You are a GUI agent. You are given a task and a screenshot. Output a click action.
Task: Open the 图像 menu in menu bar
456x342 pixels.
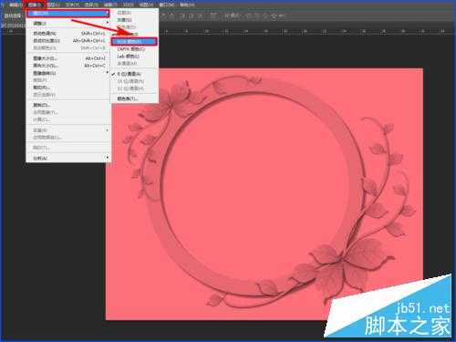pos(35,5)
